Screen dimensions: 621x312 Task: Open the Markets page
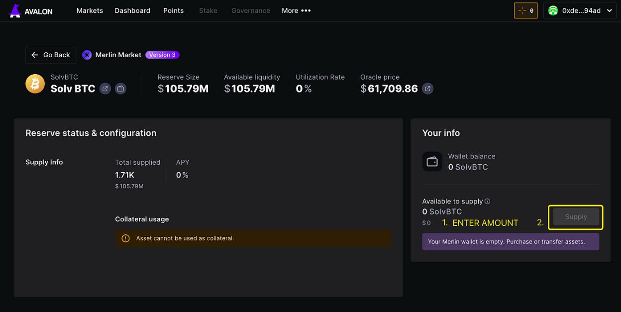tap(90, 10)
